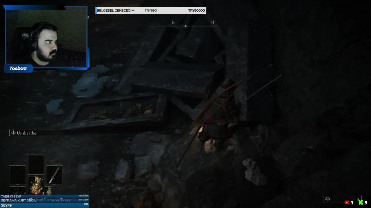371x208 pixels.
Task: Click the Unsheathe action label
Action: pyautogui.click(x=26, y=133)
